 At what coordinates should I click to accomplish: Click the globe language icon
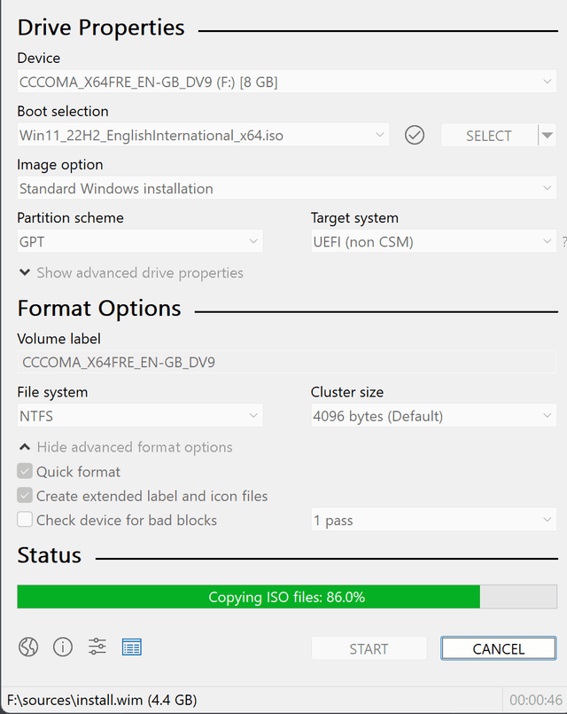28,647
